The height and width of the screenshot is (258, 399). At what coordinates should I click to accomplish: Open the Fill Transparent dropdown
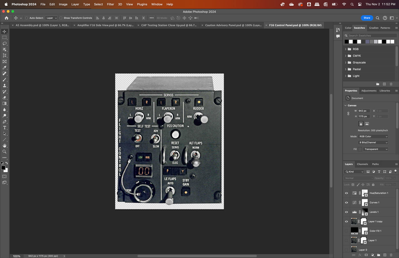coord(376,149)
